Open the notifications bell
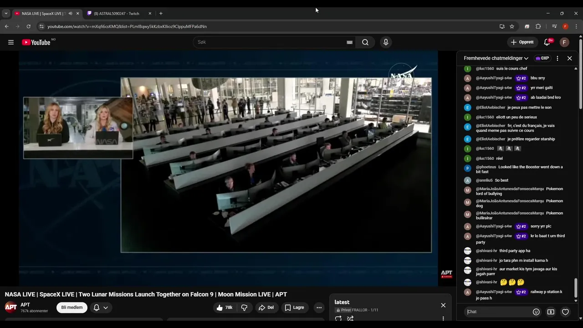Image resolution: width=583 pixels, height=328 pixels. [x=547, y=42]
